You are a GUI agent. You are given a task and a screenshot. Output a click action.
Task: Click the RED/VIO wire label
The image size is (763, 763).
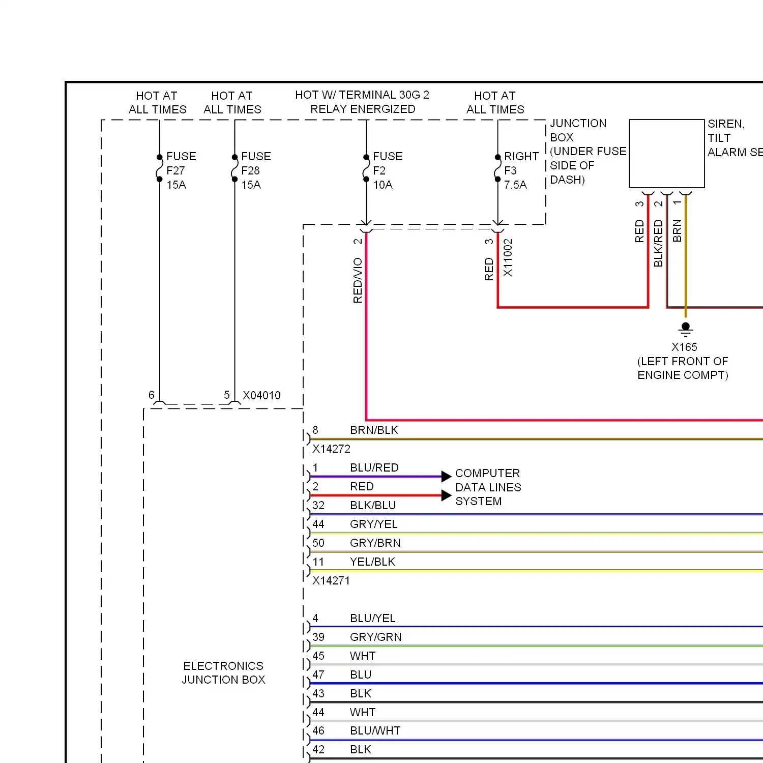point(358,280)
